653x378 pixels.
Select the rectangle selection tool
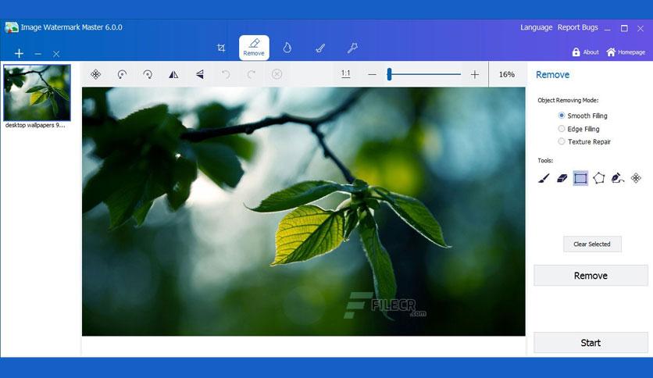(x=580, y=178)
